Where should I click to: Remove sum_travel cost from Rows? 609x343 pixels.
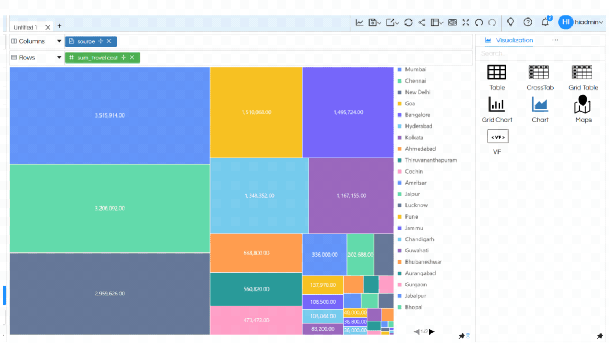pos(132,58)
